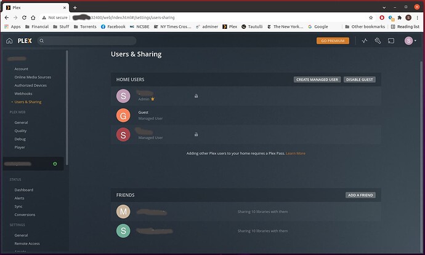This screenshot has width=425, height=255.
Task: Open the Extensions puzzle icon
Action: pos(400,18)
